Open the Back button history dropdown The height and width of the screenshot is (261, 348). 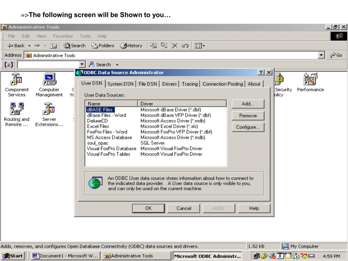[x=29, y=46]
